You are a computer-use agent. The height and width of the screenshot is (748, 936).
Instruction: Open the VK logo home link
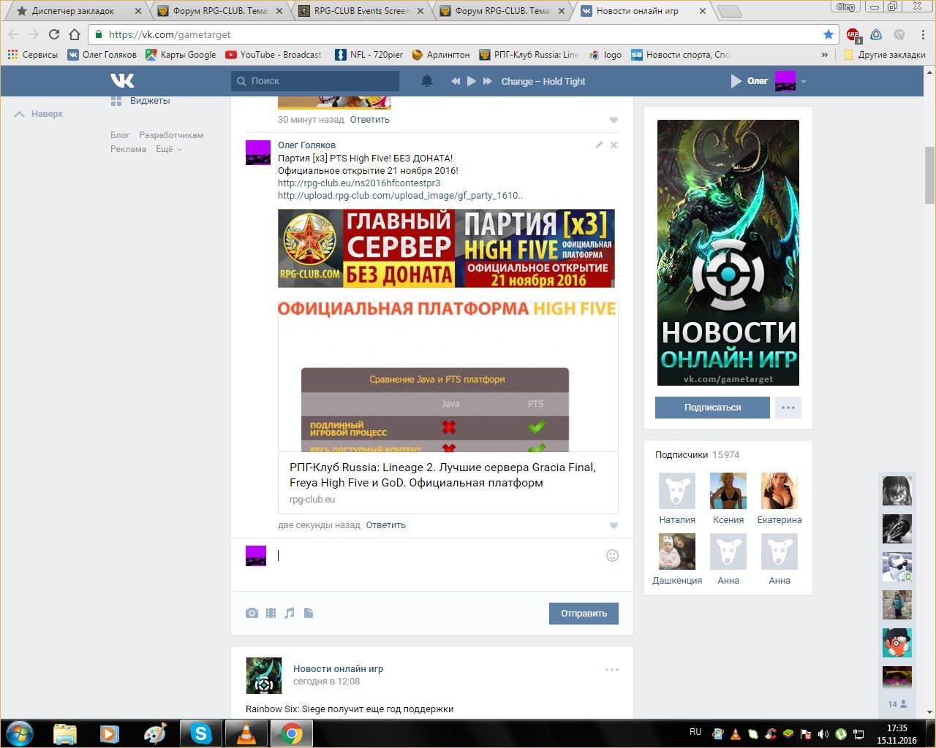tap(122, 80)
